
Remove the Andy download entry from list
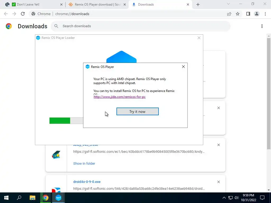click(218, 145)
